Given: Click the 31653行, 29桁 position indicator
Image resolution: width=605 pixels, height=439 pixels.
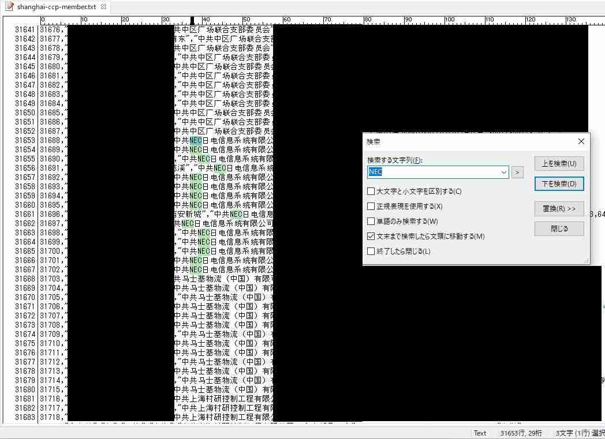Looking at the screenshot, I should click(x=521, y=433).
